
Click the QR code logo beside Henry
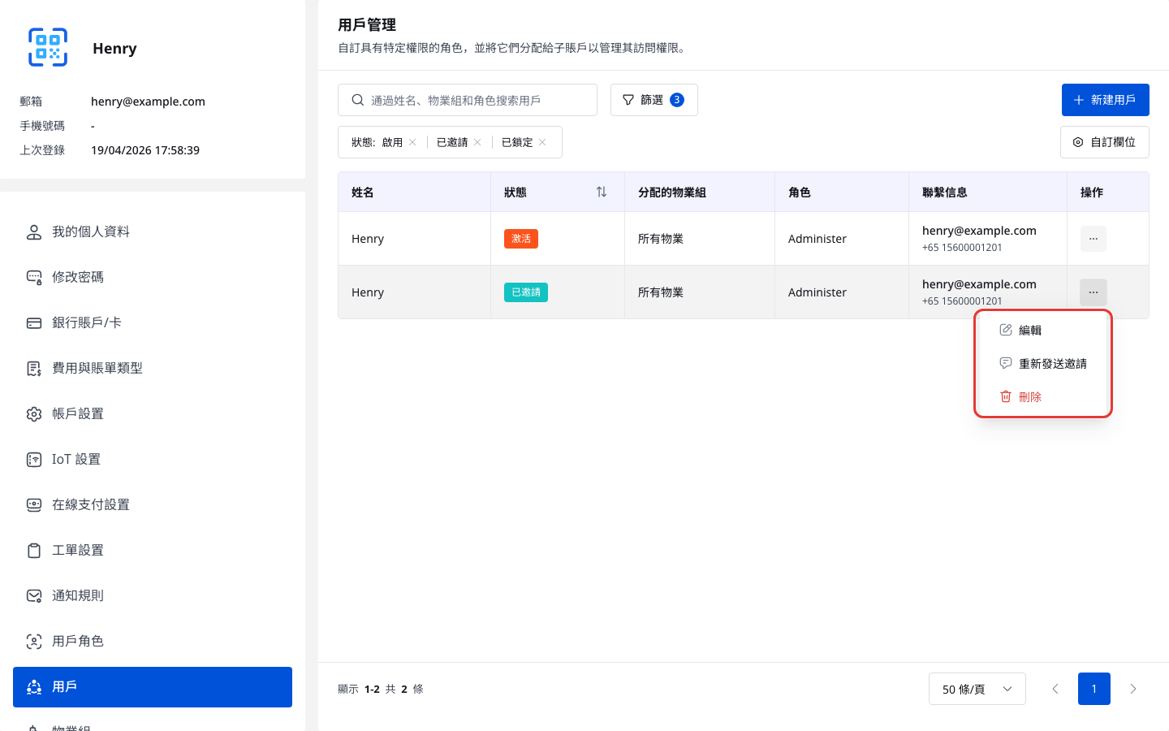point(48,47)
